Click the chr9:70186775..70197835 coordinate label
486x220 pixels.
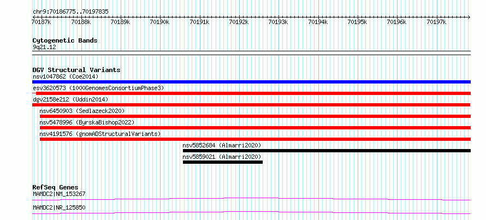coord(70,12)
